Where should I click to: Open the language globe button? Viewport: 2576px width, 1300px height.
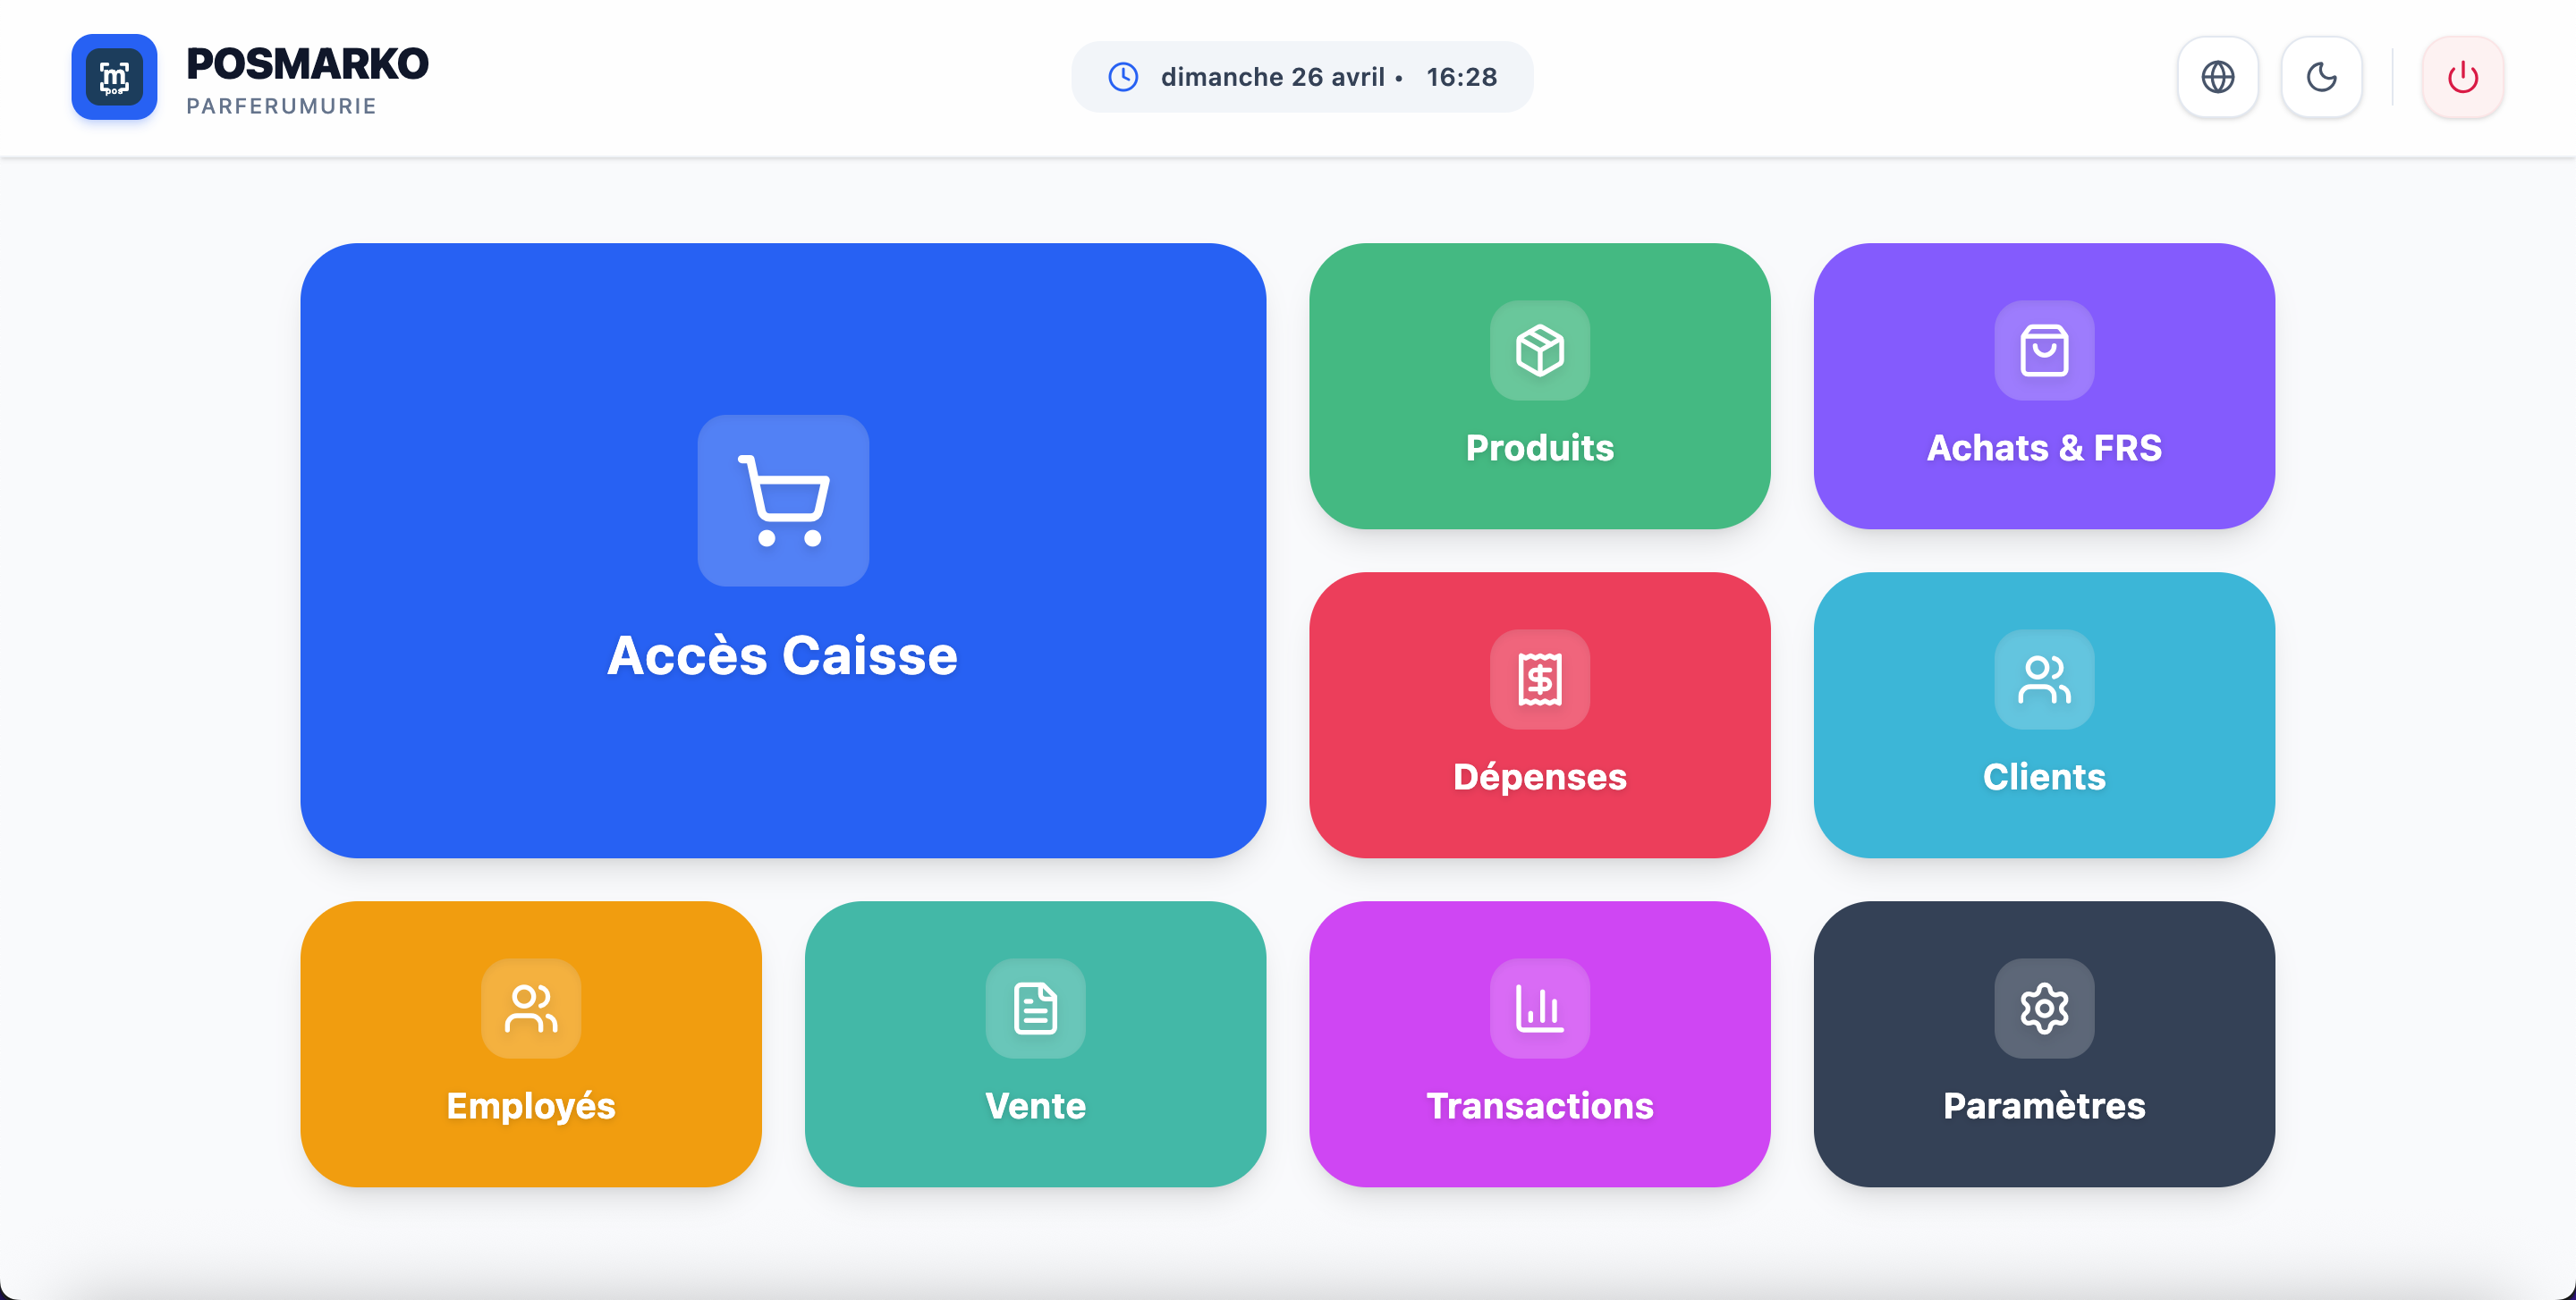(2217, 77)
